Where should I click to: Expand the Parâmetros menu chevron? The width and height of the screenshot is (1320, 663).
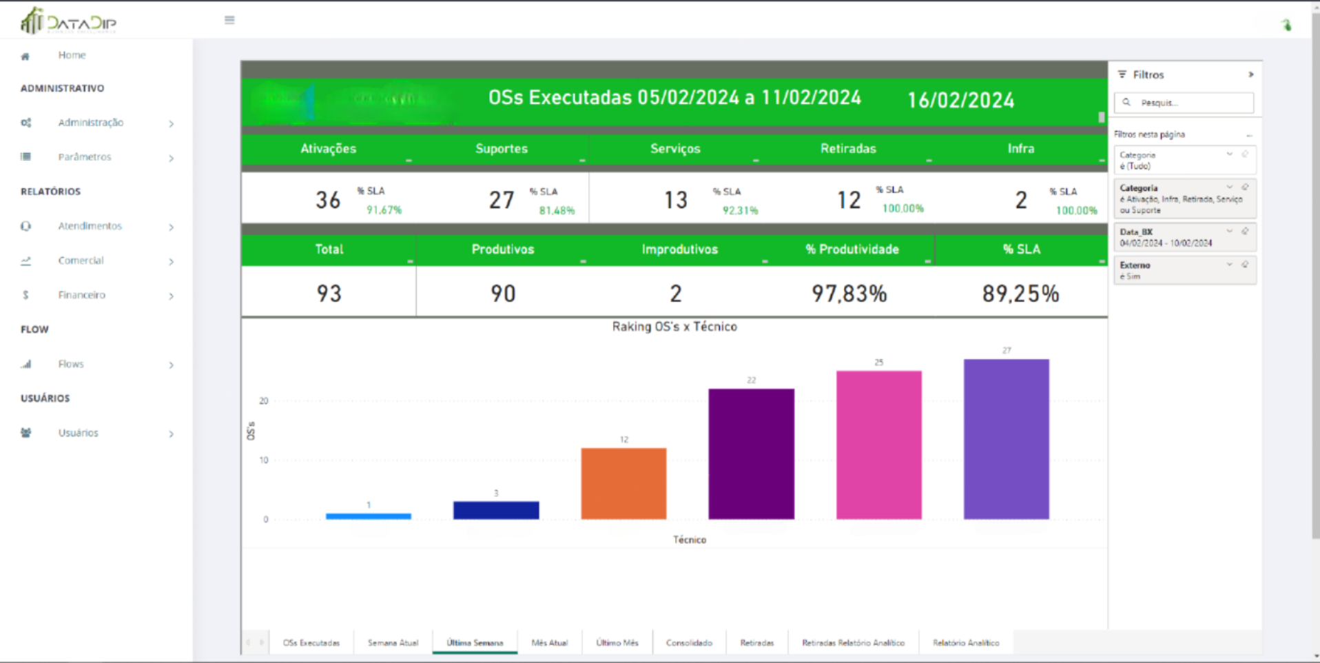171,158
